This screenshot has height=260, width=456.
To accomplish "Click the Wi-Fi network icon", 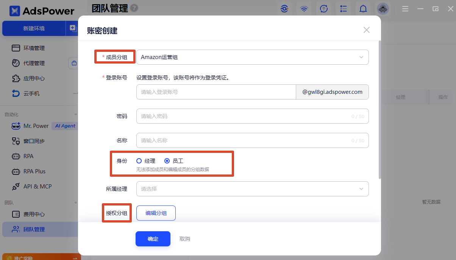I will [x=304, y=9].
